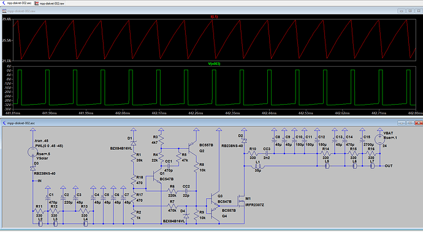This screenshot has width=423, height=232.
Task: Select the V(n003) trace label
Action: point(214,64)
